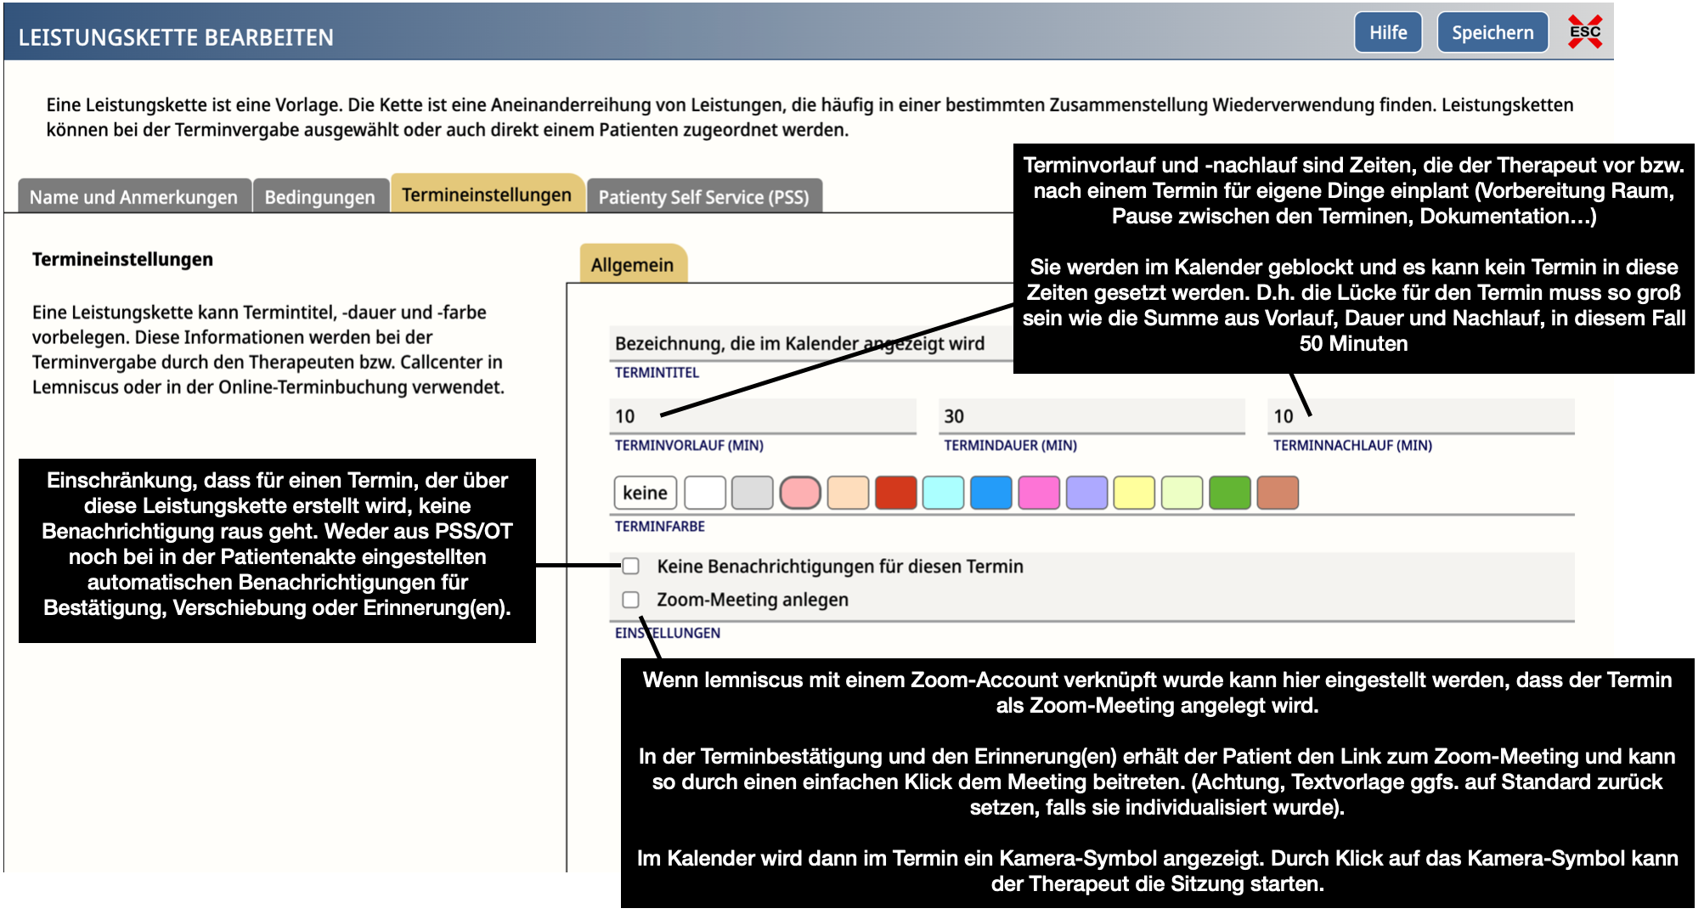Pick the lavender color swatch

click(1086, 493)
